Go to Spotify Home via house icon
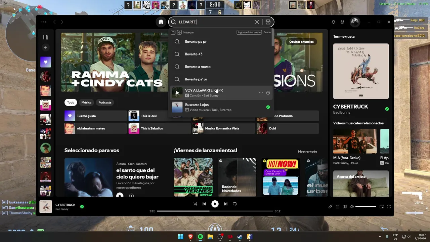This screenshot has height=242, width=430. coord(161,22)
